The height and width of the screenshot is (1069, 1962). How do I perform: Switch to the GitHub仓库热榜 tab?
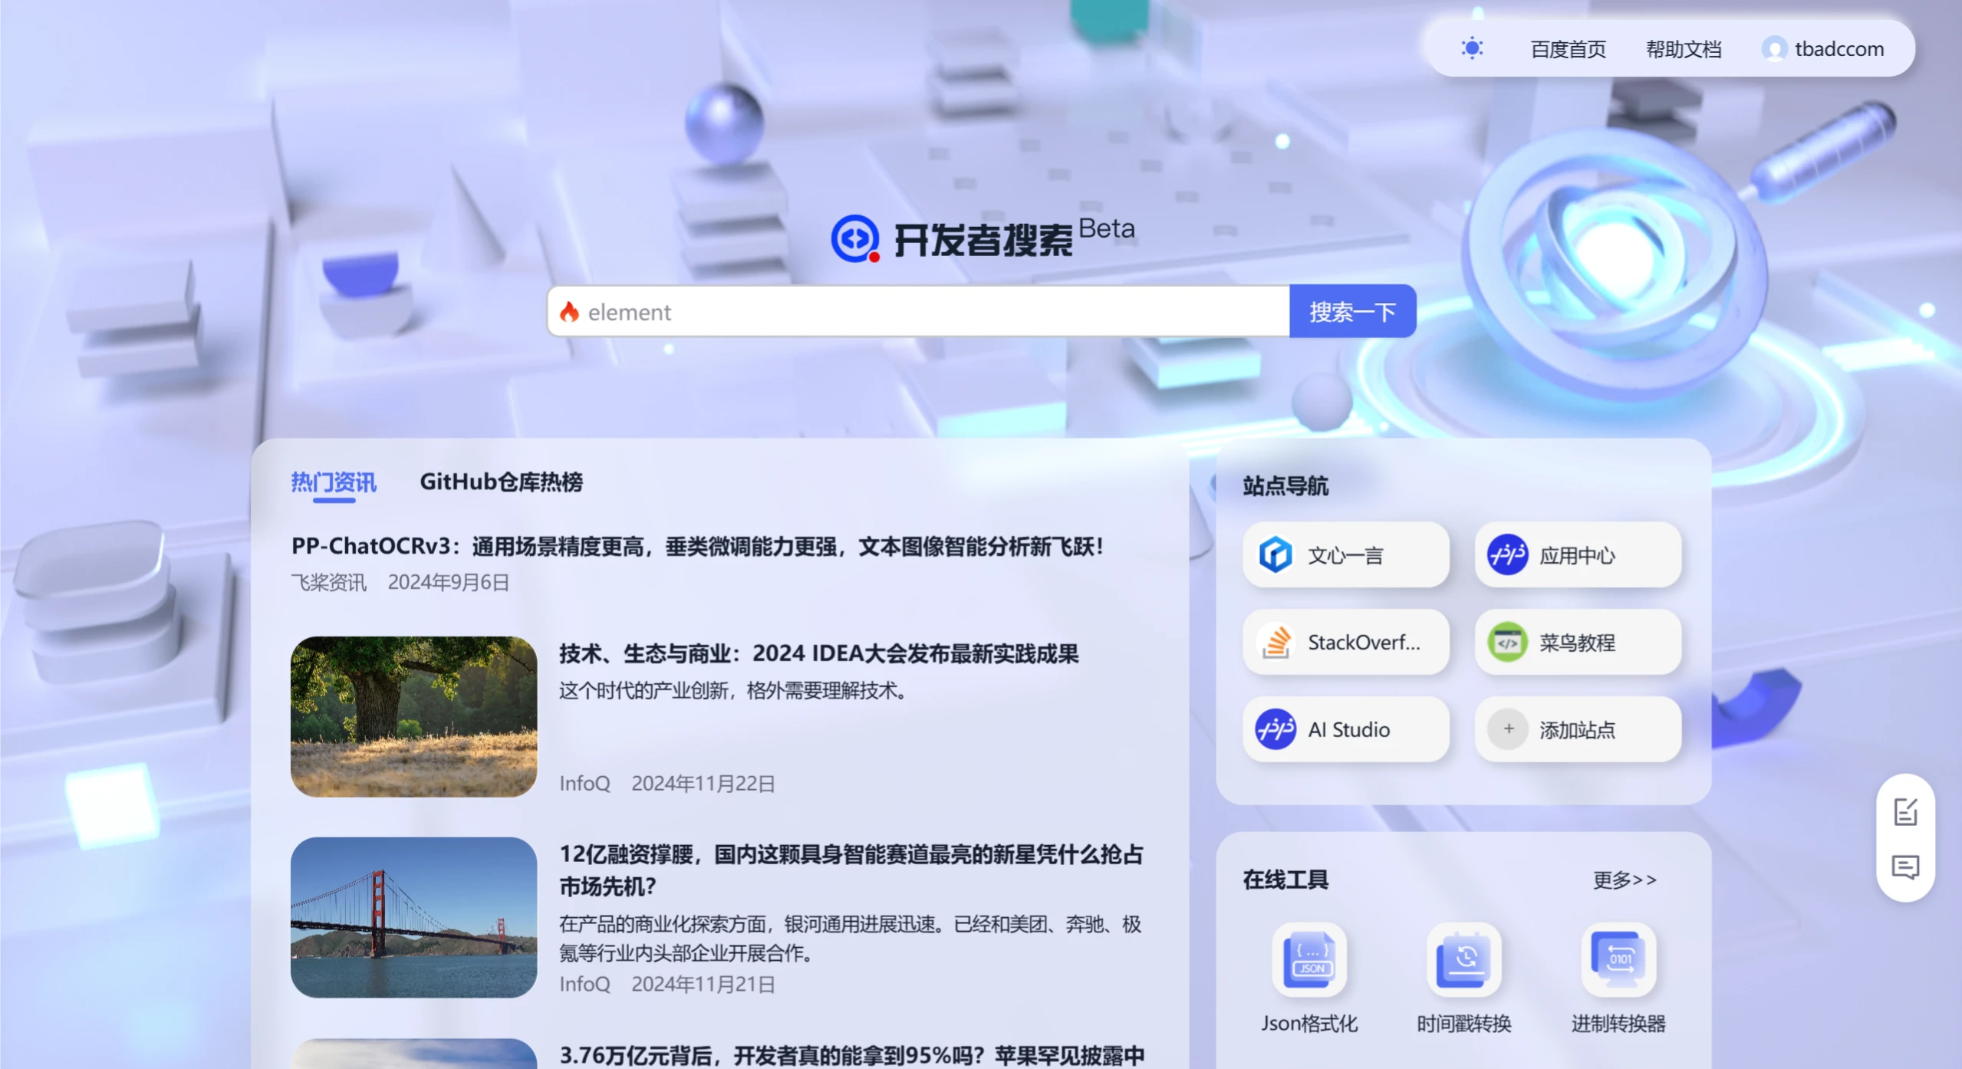(x=502, y=482)
